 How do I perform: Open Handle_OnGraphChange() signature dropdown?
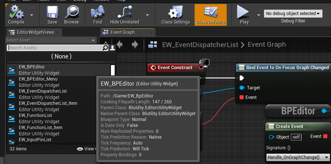pyautogui.click(x=298, y=157)
